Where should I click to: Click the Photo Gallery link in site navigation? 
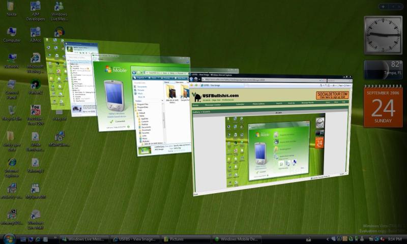[258, 104]
